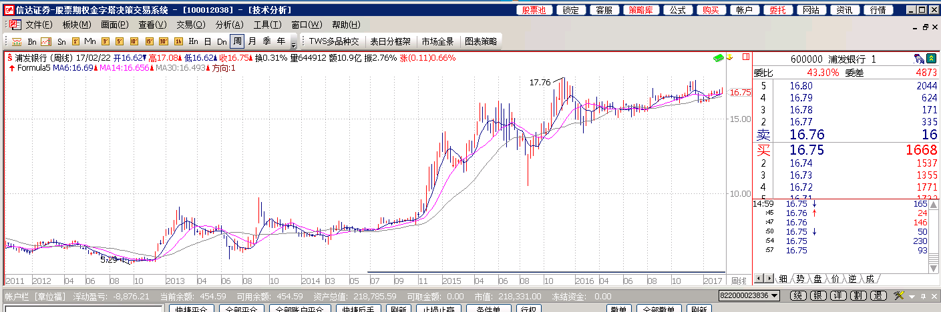Switch to the 10-minute period icon

tap(134, 41)
